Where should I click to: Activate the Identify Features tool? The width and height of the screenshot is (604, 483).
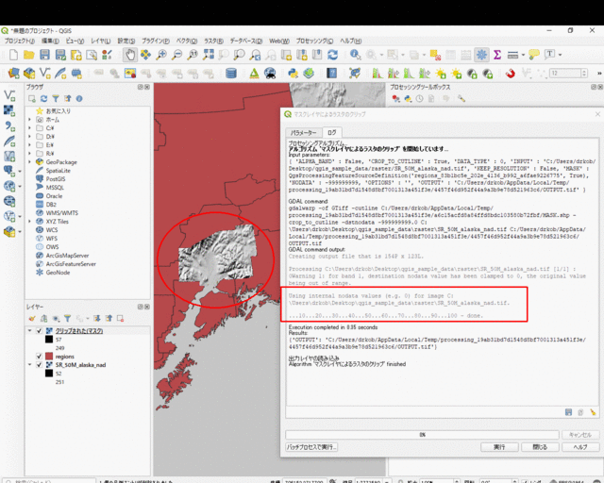point(355,55)
